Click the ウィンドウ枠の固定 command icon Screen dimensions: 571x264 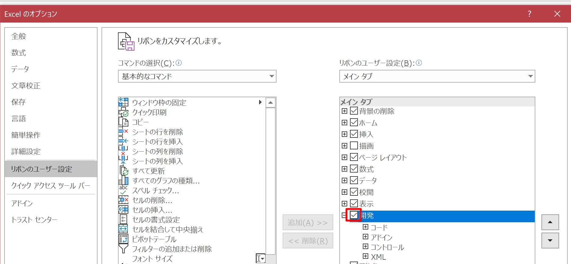tap(123, 102)
